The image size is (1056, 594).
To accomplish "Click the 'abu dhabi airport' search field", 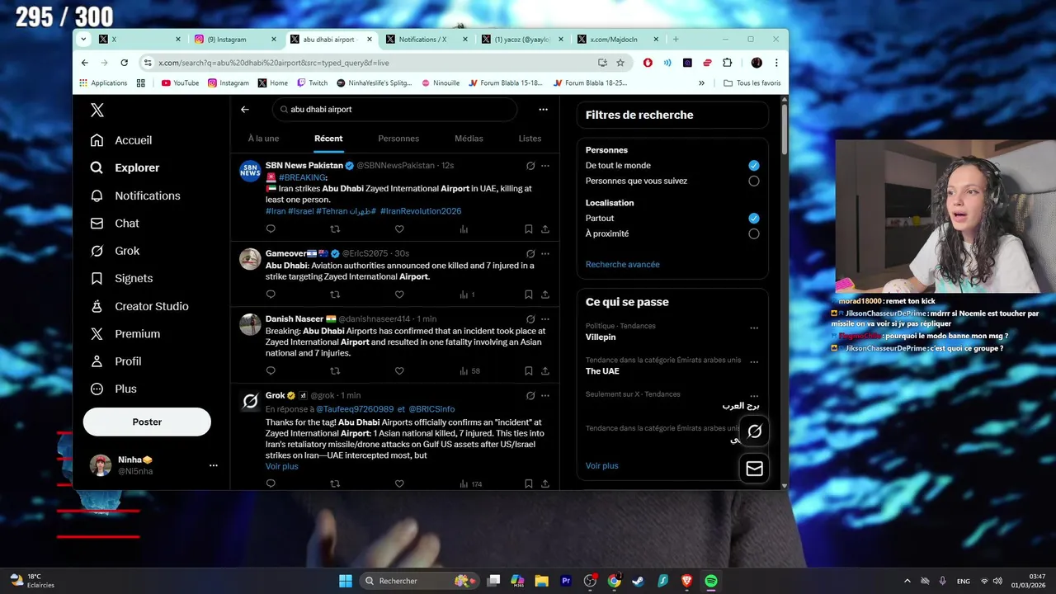I will point(394,109).
